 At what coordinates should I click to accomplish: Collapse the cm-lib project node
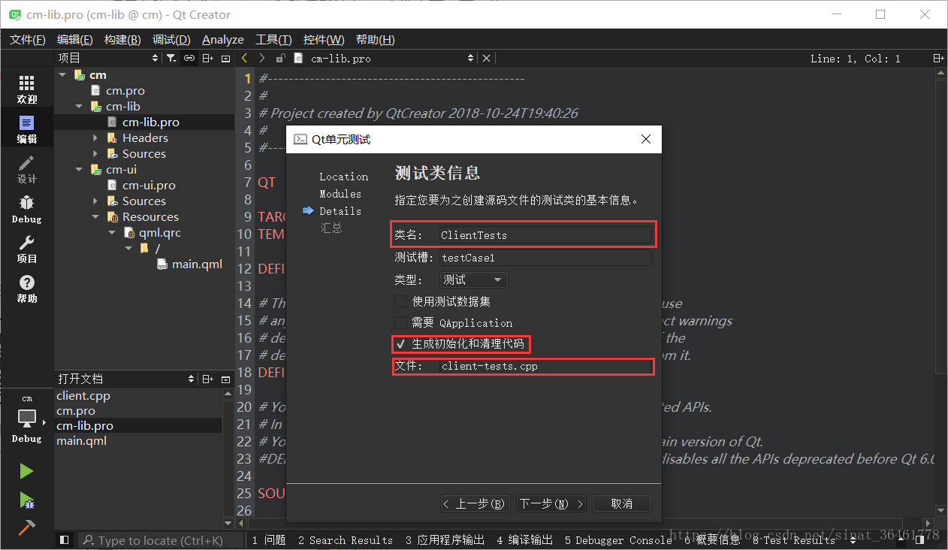pyautogui.click(x=79, y=107)
